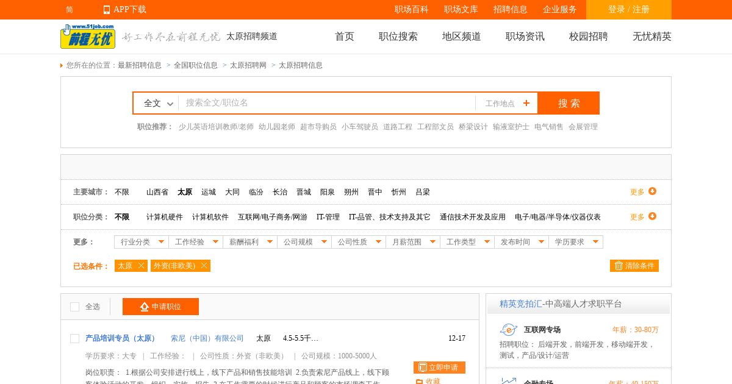Screen dimensions: 732x384
Task: Click the 登录 / 注册 button
Action: pos(629,10)
